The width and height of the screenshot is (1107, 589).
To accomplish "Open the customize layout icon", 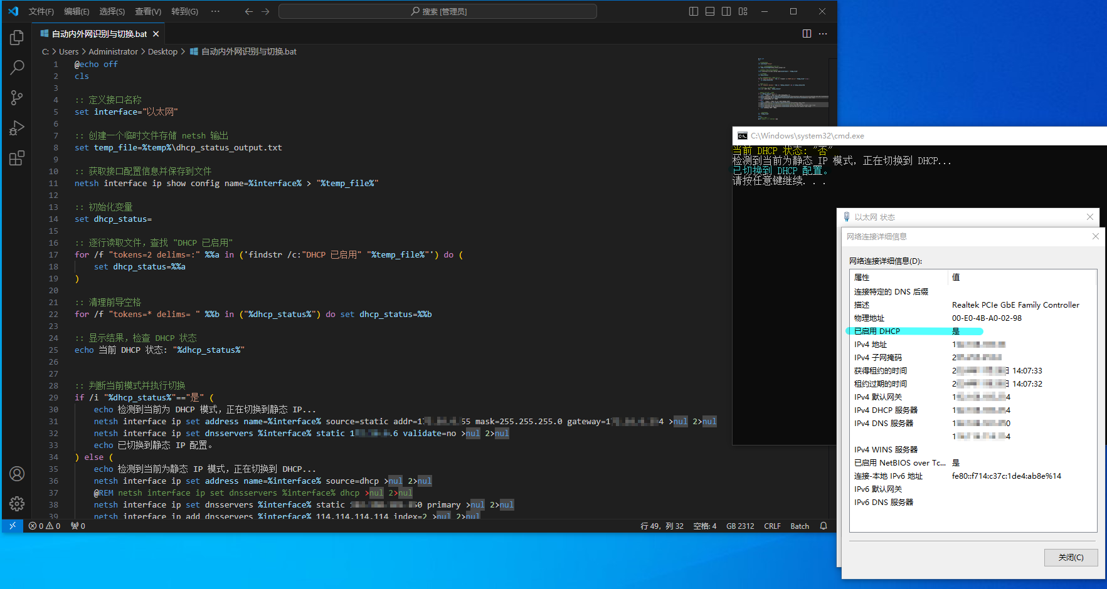I will 743,11.
